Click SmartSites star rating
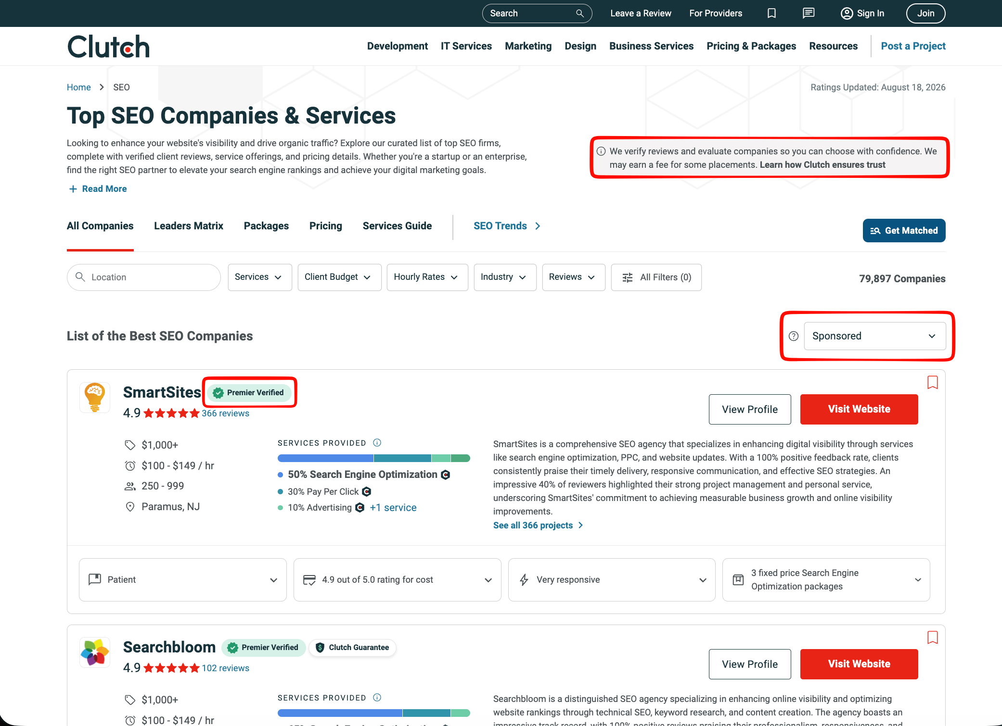Screen dimensions: 1002x726 pyautogui.click(x=171, y=413)
